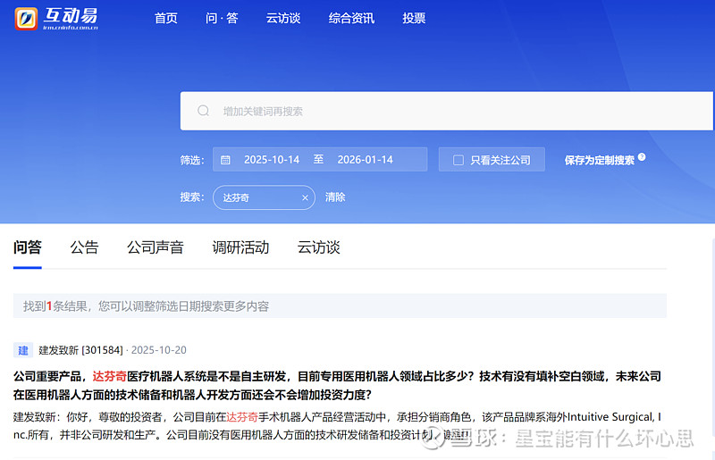The image size is (715, 460).
Task: Open the 投票 menu item
Action: pos(414,18)
